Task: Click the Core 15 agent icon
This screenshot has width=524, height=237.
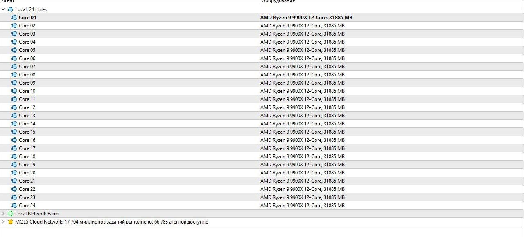Action: point(14,132)
